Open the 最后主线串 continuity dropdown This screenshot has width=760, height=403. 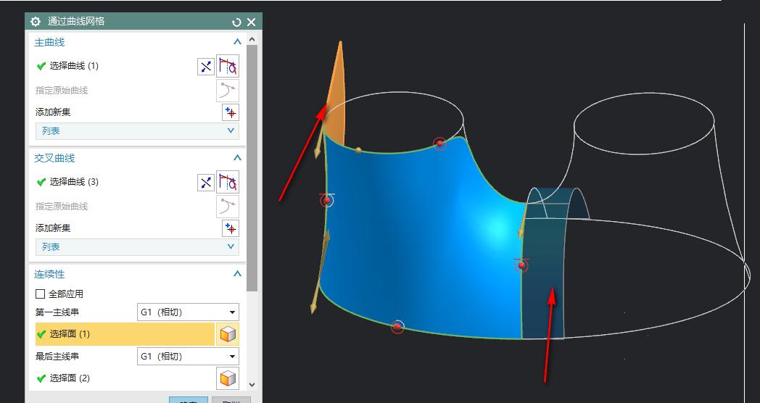[x=188, y=357]
